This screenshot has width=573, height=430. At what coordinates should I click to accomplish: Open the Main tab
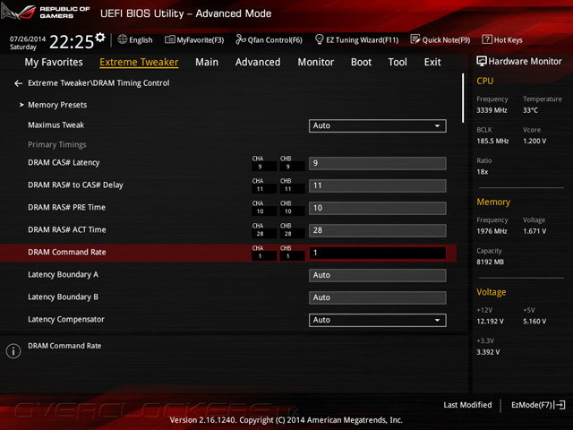coord(207,62)
